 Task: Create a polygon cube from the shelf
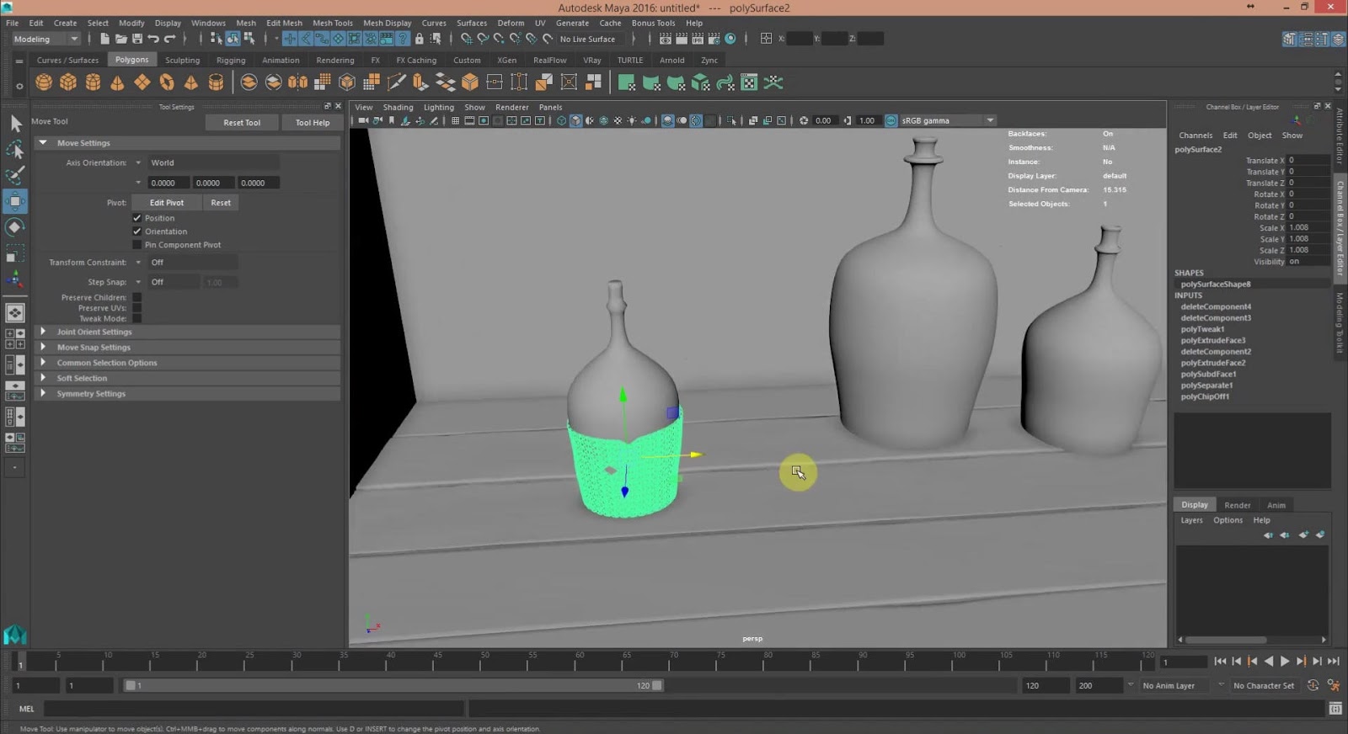click(x=68, y=82)
